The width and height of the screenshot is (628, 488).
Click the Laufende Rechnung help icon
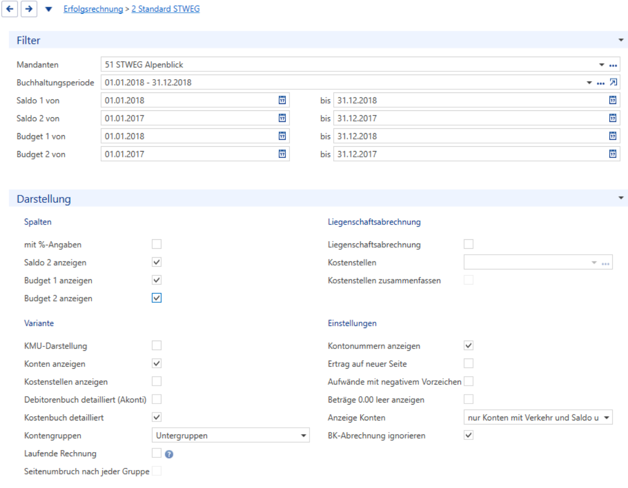click(169, 454)
